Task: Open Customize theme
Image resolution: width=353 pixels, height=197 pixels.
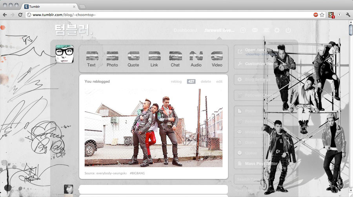Action: pos(261,64)
